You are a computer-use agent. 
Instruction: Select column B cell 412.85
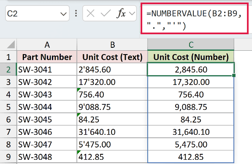pyautogui.click(x=112, y=157)
